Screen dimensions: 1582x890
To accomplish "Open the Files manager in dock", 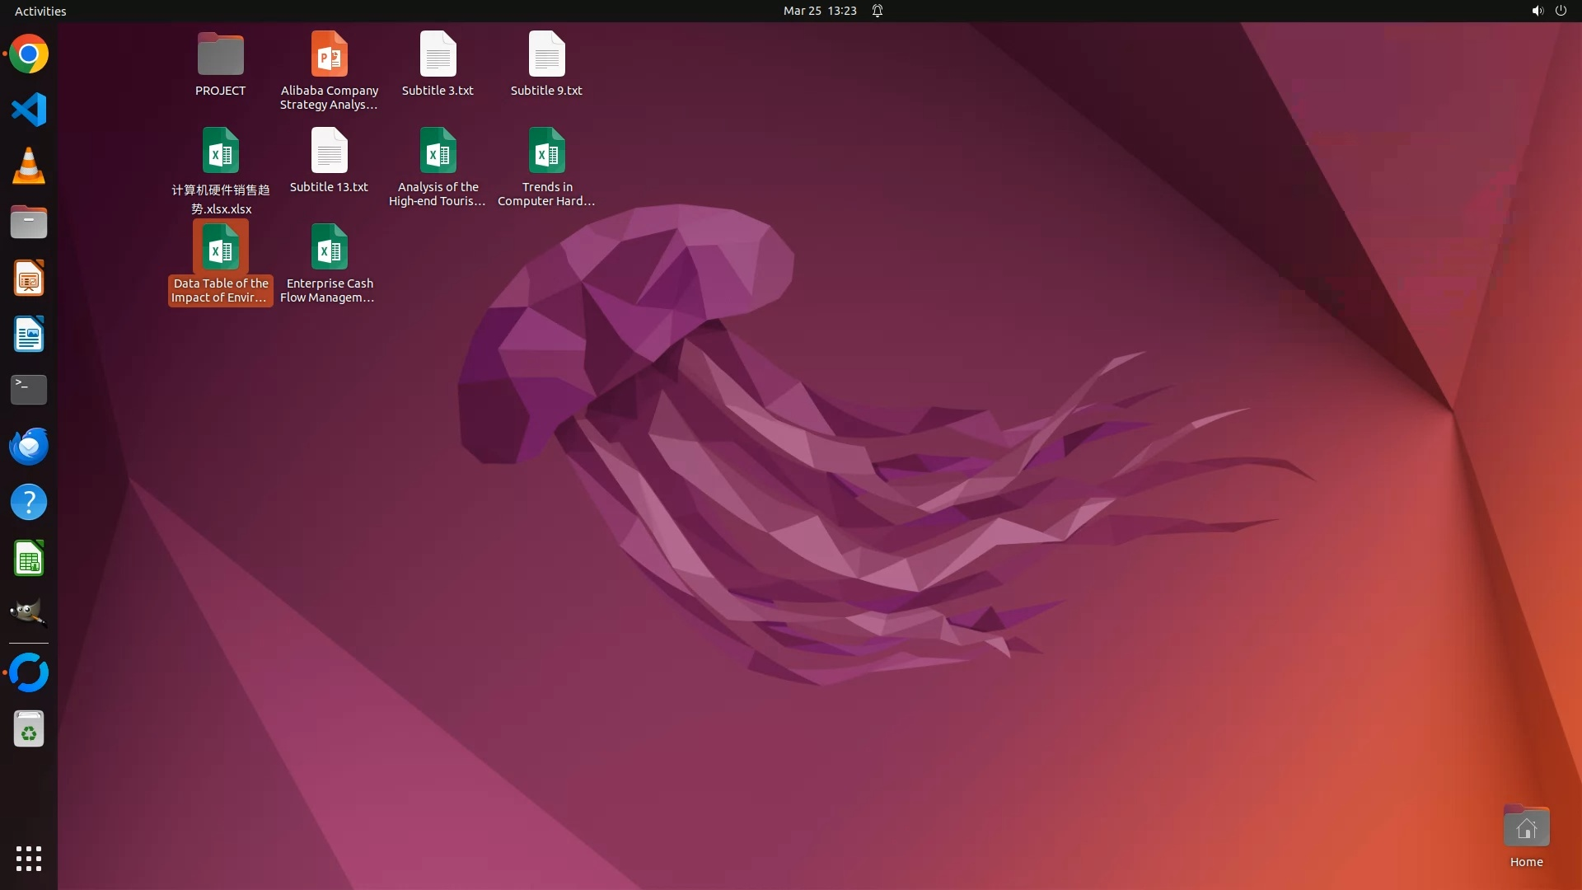I will [x=29, y=222].
